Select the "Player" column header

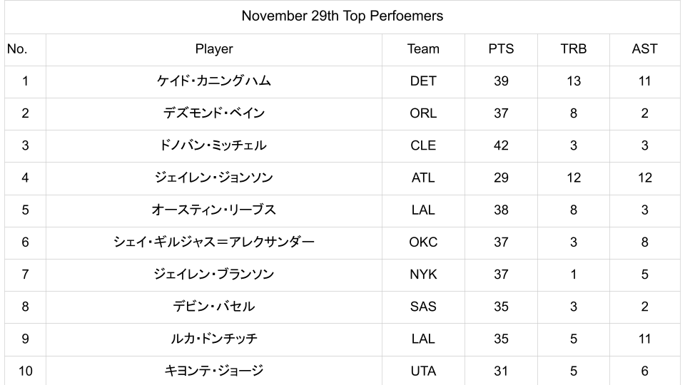214,49
